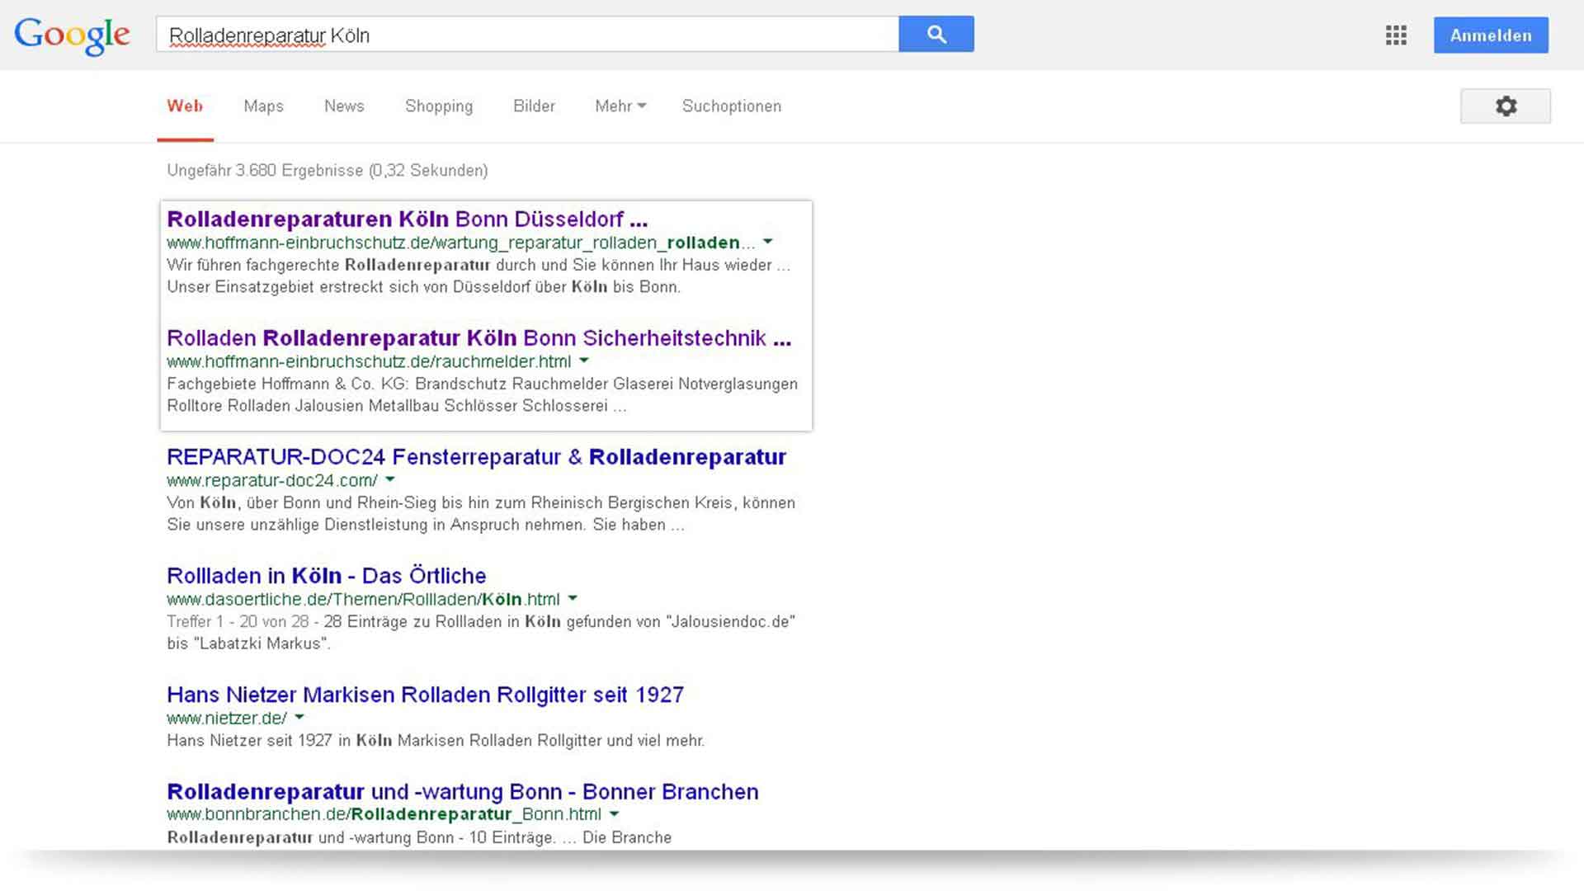
Task: Click the Google logo
Action: pyautogui.click(x=72, y=35)
